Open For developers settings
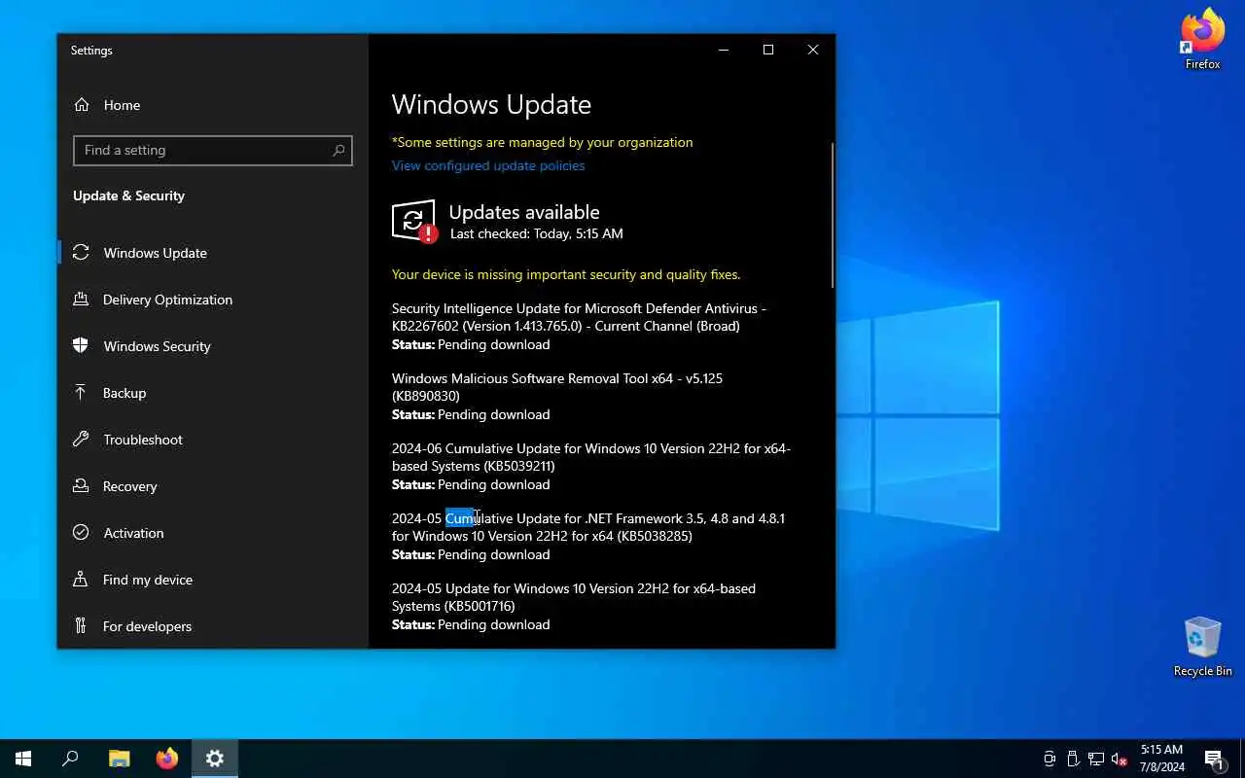Viewport: 1245px width, 778px height. (x=212, y=626)
